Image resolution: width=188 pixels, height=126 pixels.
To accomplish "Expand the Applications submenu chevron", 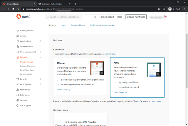I will click(41, 41).
